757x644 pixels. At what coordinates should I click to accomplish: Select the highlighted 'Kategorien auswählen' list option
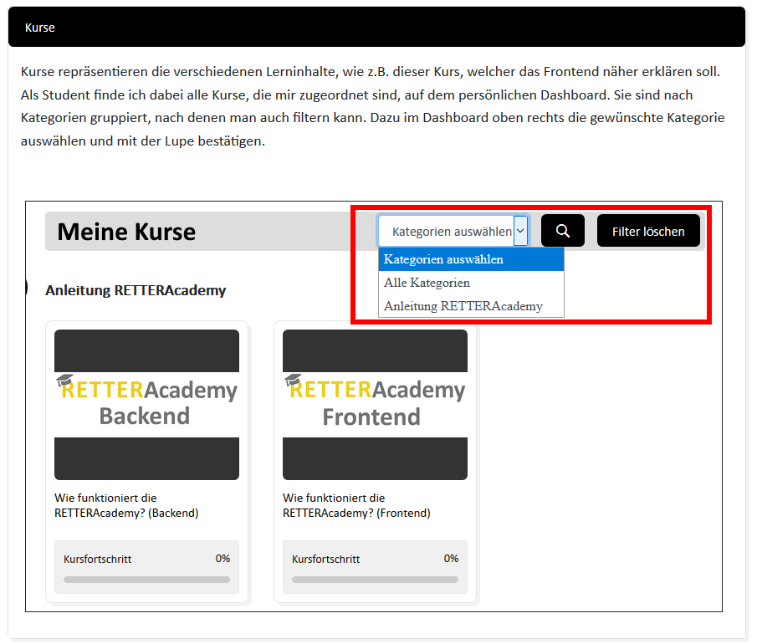click(x=471, y=259)
